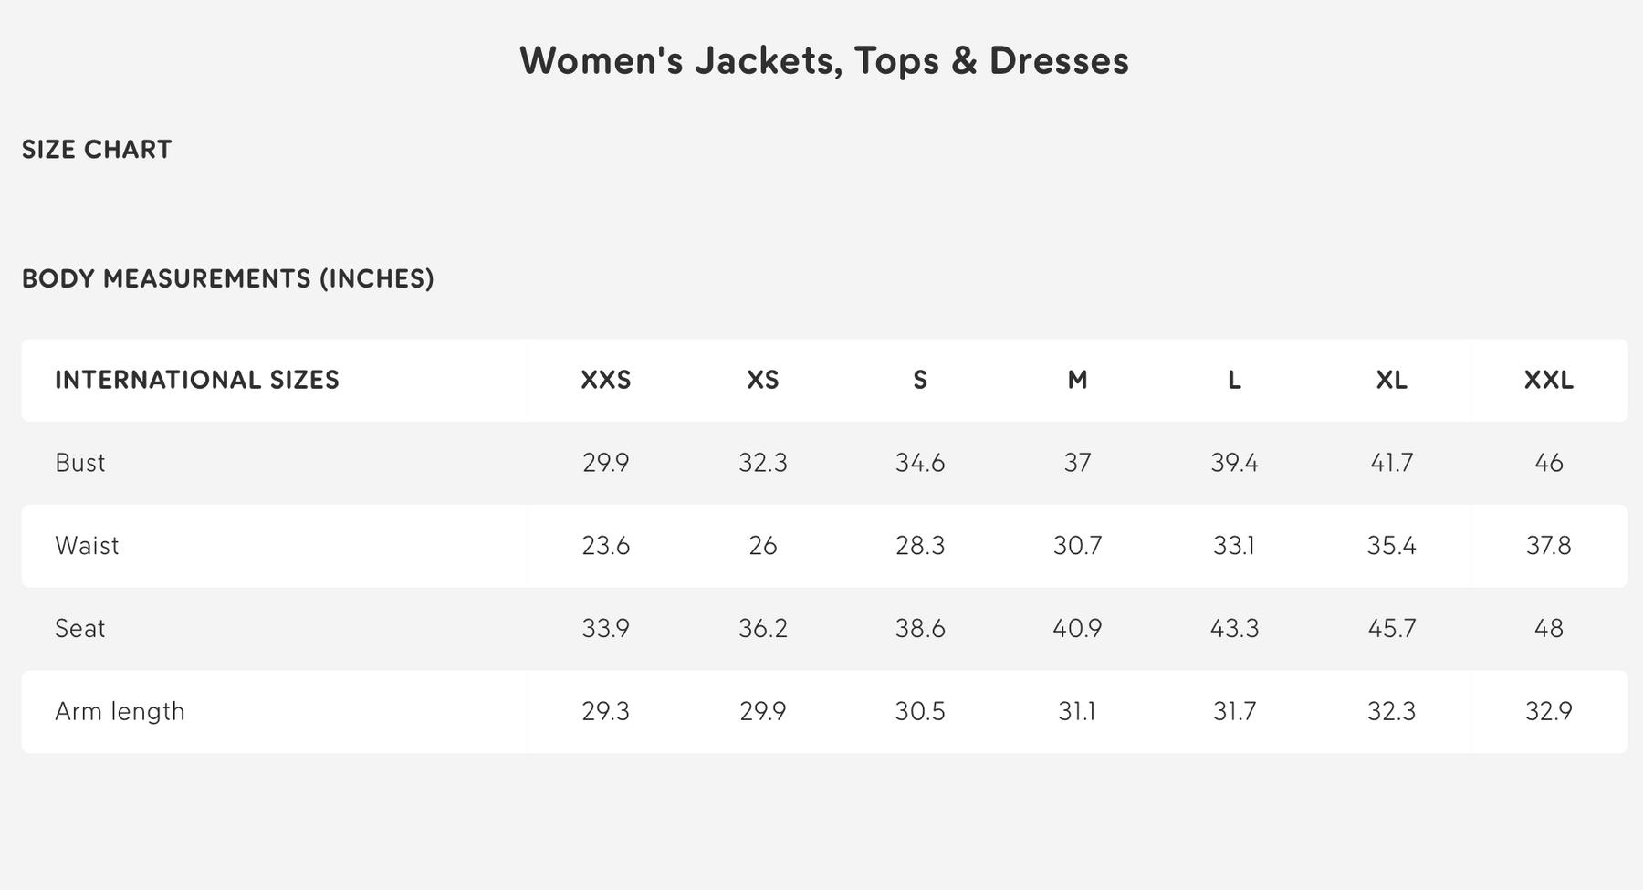The image size is (1643, 890).
Task: Click the Waist row label
Action: click(x=87, y=546)
